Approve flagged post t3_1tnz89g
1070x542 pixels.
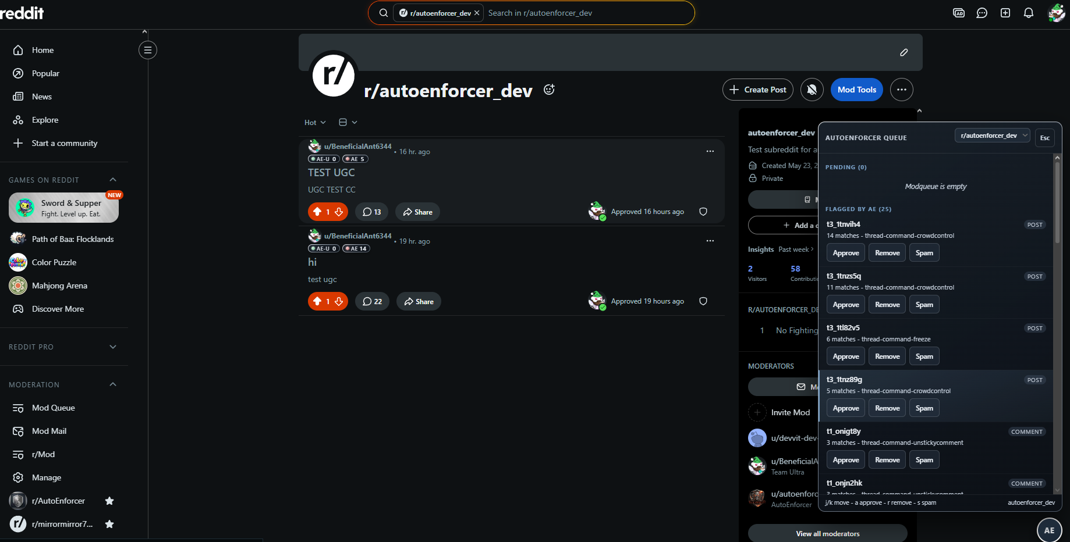(x=846, y=408)
